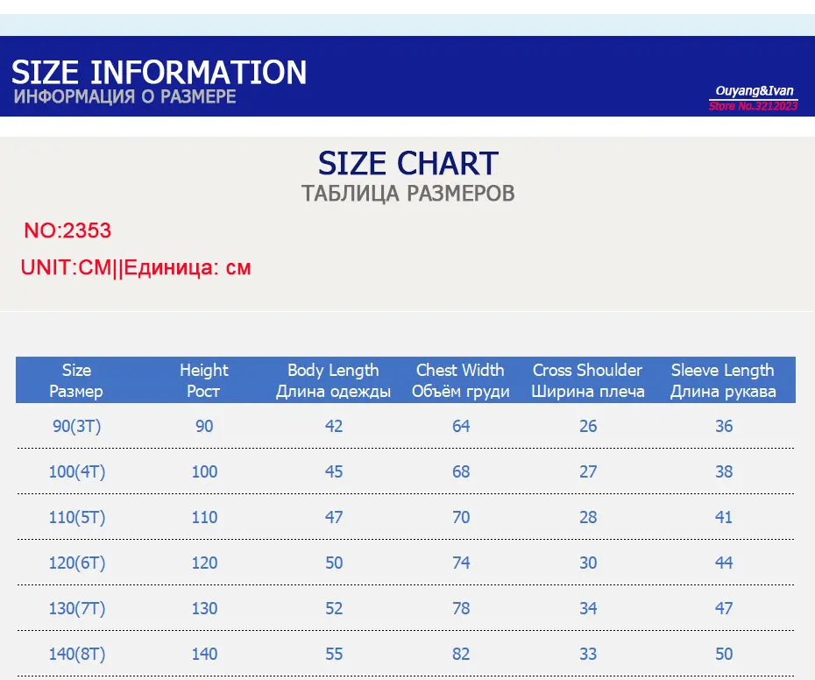Select the 110(5T) size cell

coord(76,517)
